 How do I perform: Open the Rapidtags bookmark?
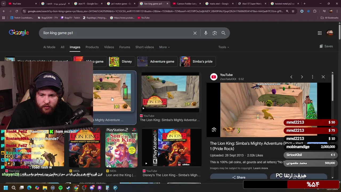coord(95,18)
